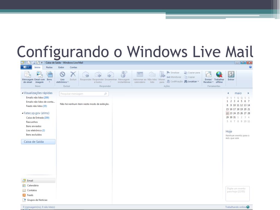Click the Excluir X icon
Screen dimensions: 280x210
[x=73, y=74]
